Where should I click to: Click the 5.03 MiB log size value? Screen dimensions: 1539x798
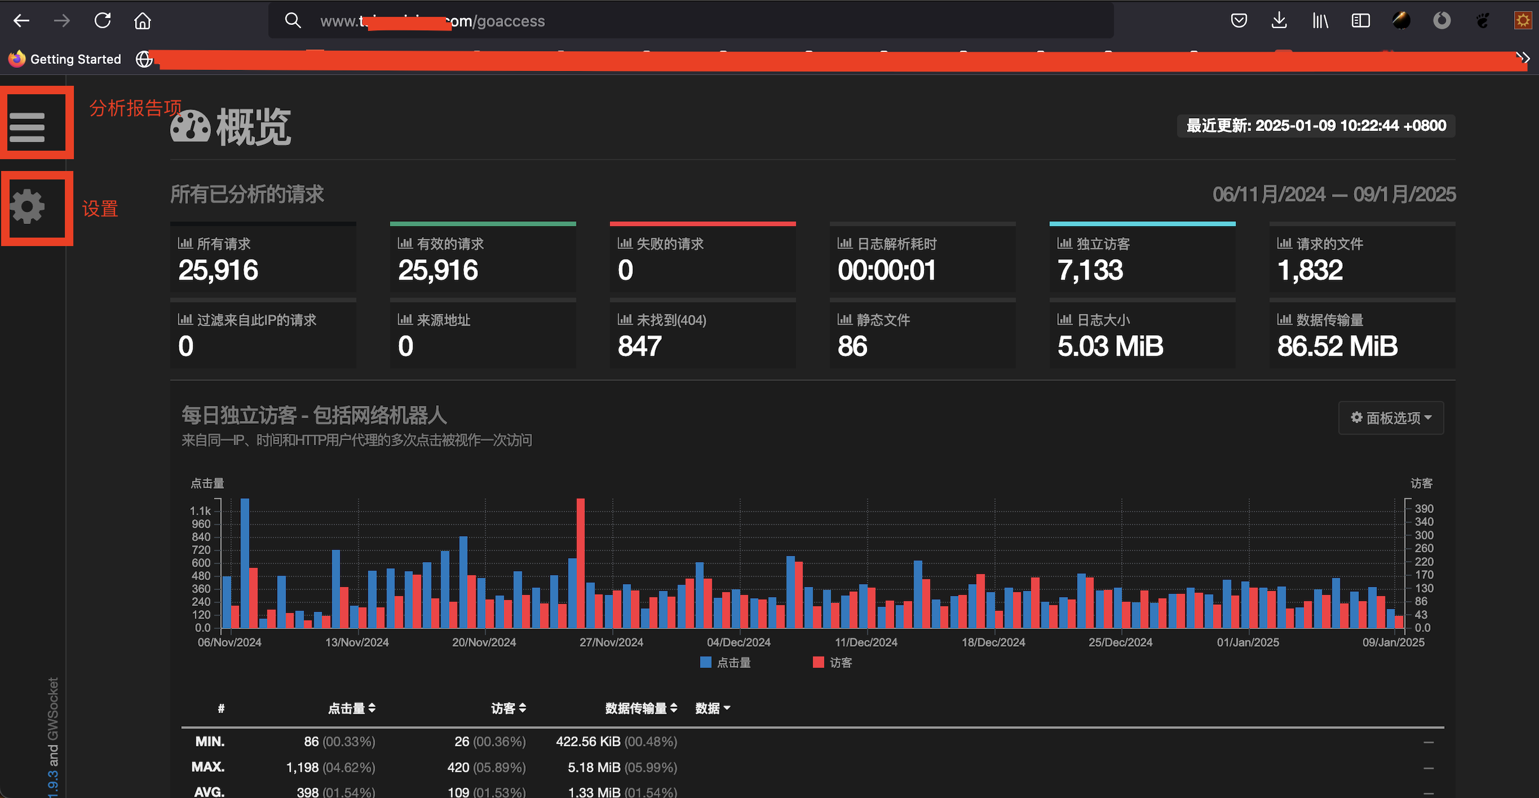click(x=1111, y=346)
